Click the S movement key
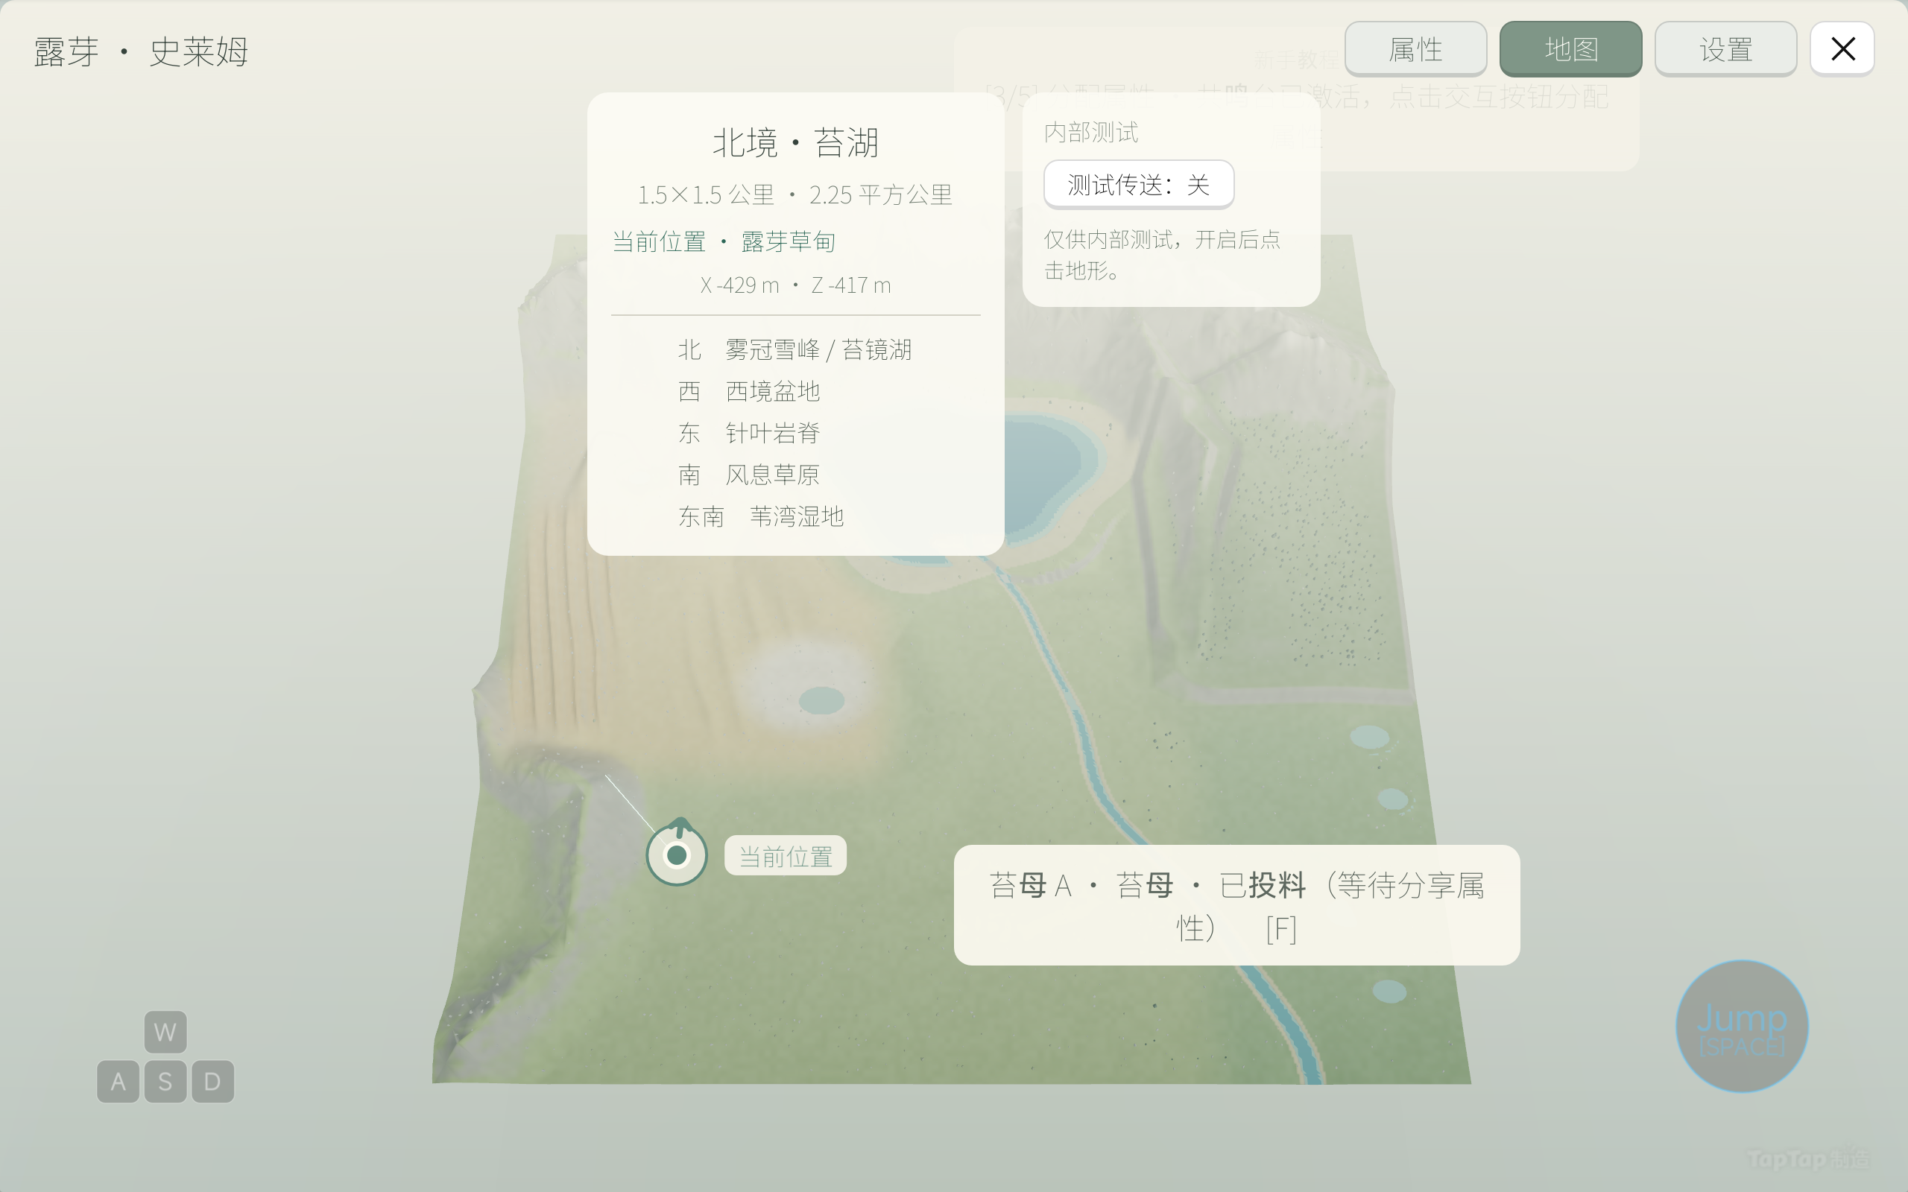 click(165, 1081)
